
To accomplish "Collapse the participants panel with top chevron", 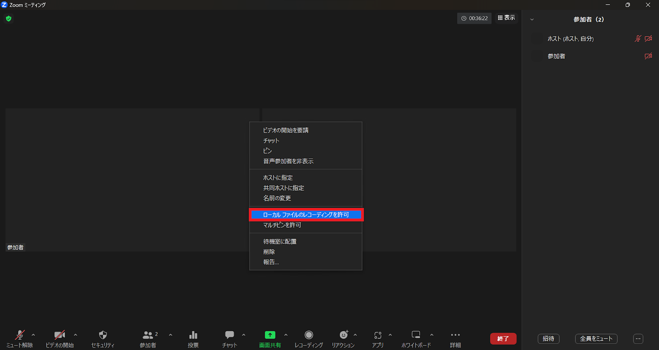I will click(532, 19).
